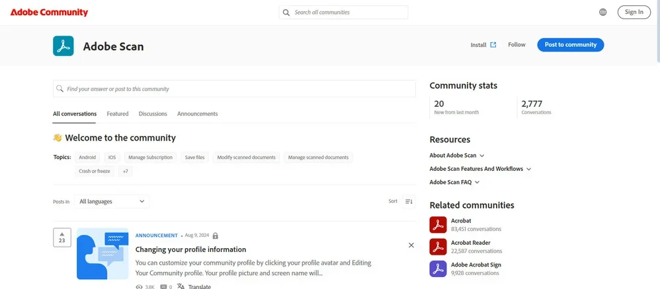The image size is (660, 289).
Task: Click the magnifier icon in community search field
Action: (x=60, y=88)
